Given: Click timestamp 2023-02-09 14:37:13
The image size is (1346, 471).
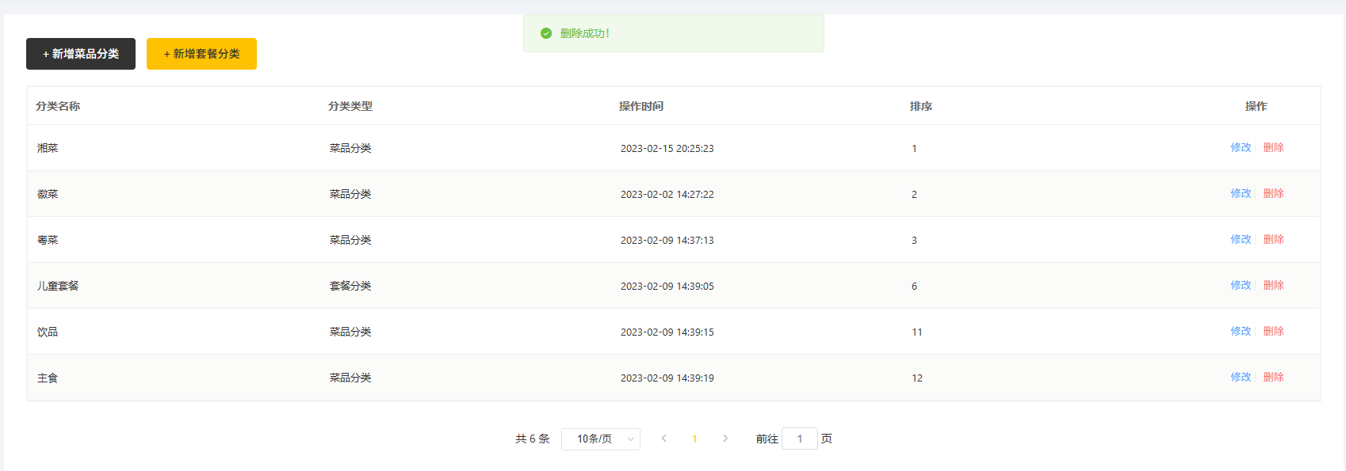Looking at the screenshot, I should (x=667, y=240).
